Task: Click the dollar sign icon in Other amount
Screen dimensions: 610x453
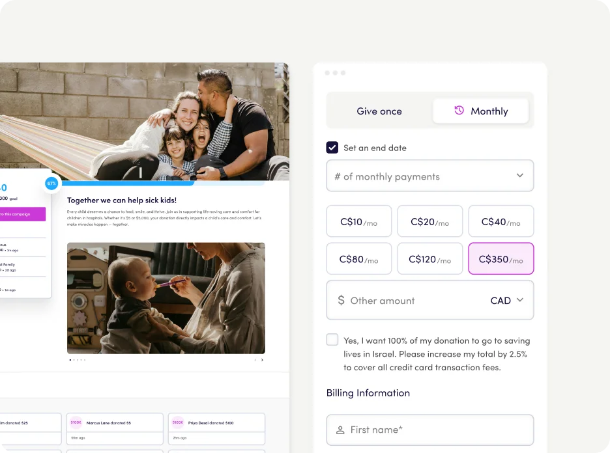Action: point(341,301)
